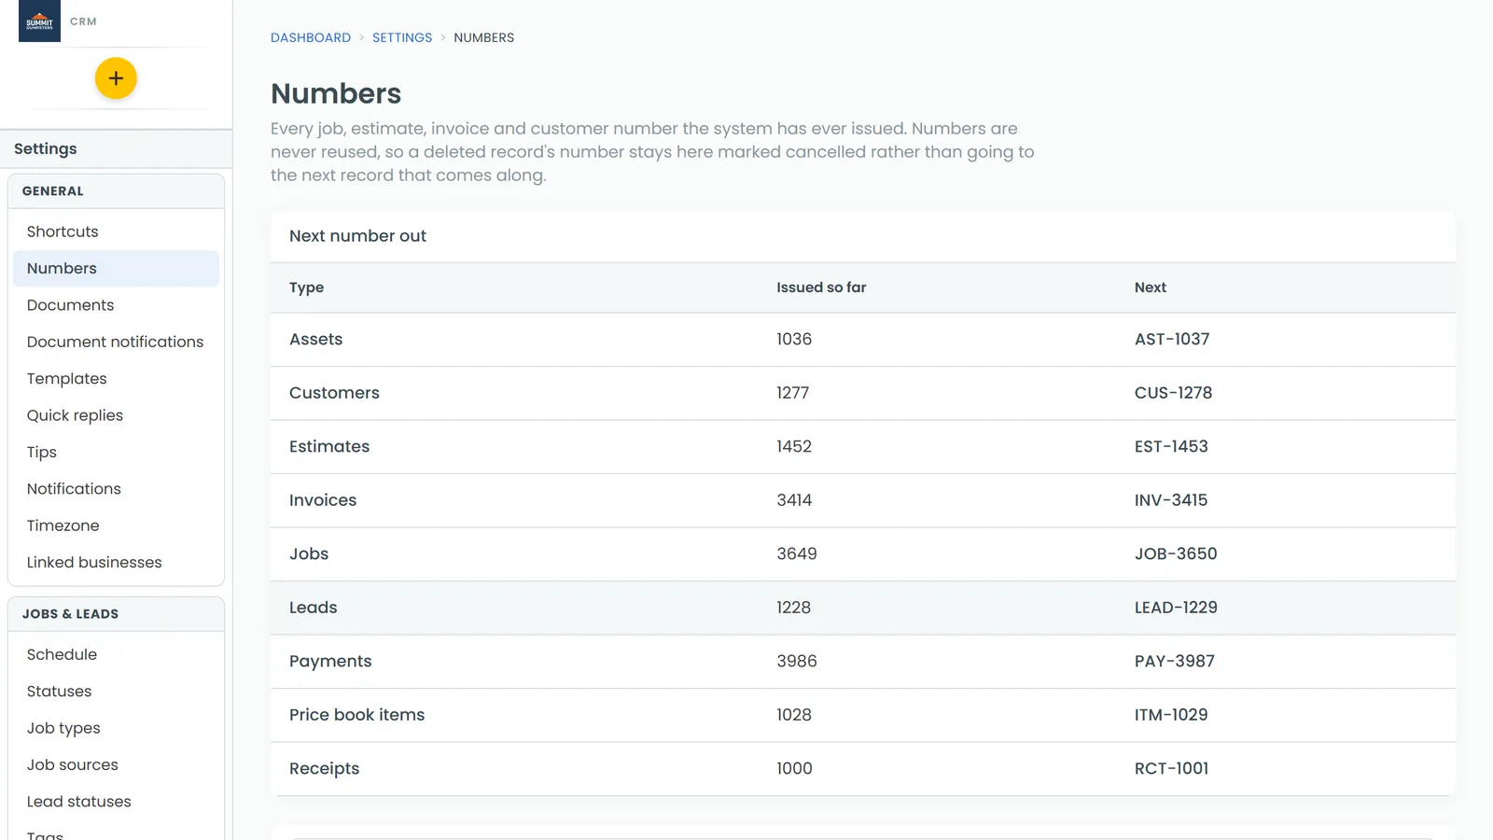The width and height of the screenshot is (1493, 840).
Task: Open Schedule settings
Action: (x=116, y=654)
